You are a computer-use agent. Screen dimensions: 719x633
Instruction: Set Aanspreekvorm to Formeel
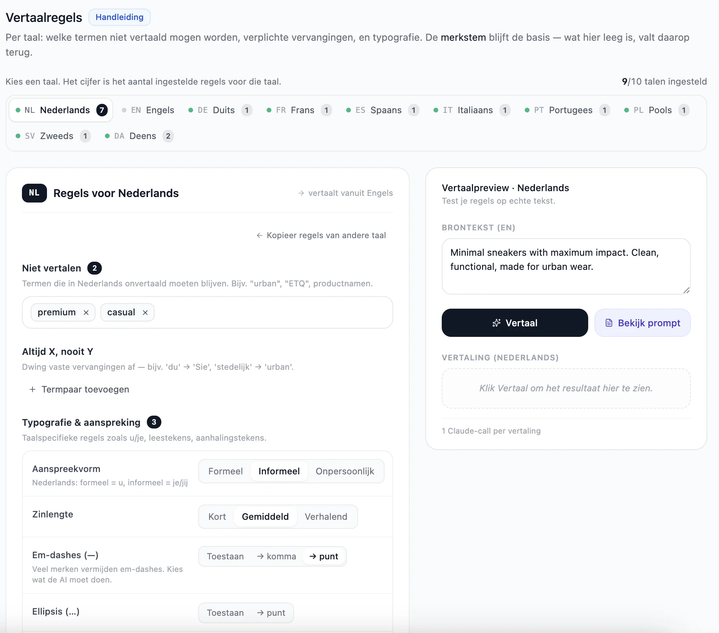point(226,471)
